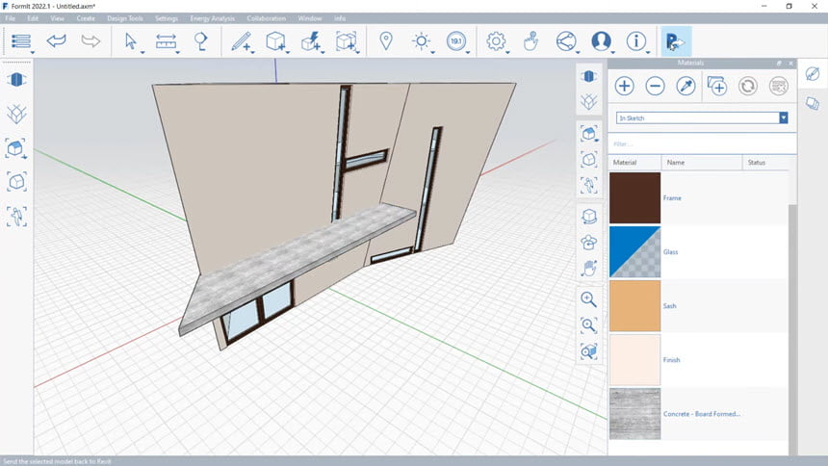Select the Sketch pencil tool
This screenshot has width=828, height=466.
(x=241, y=40)
